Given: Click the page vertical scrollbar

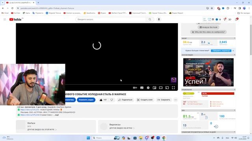Looking at the screenshot, I should click(x=251, y=40).
